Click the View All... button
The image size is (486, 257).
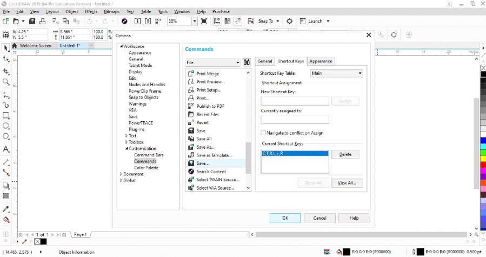(x=347, y=183)
